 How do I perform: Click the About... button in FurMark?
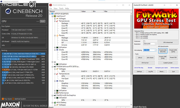162,71
